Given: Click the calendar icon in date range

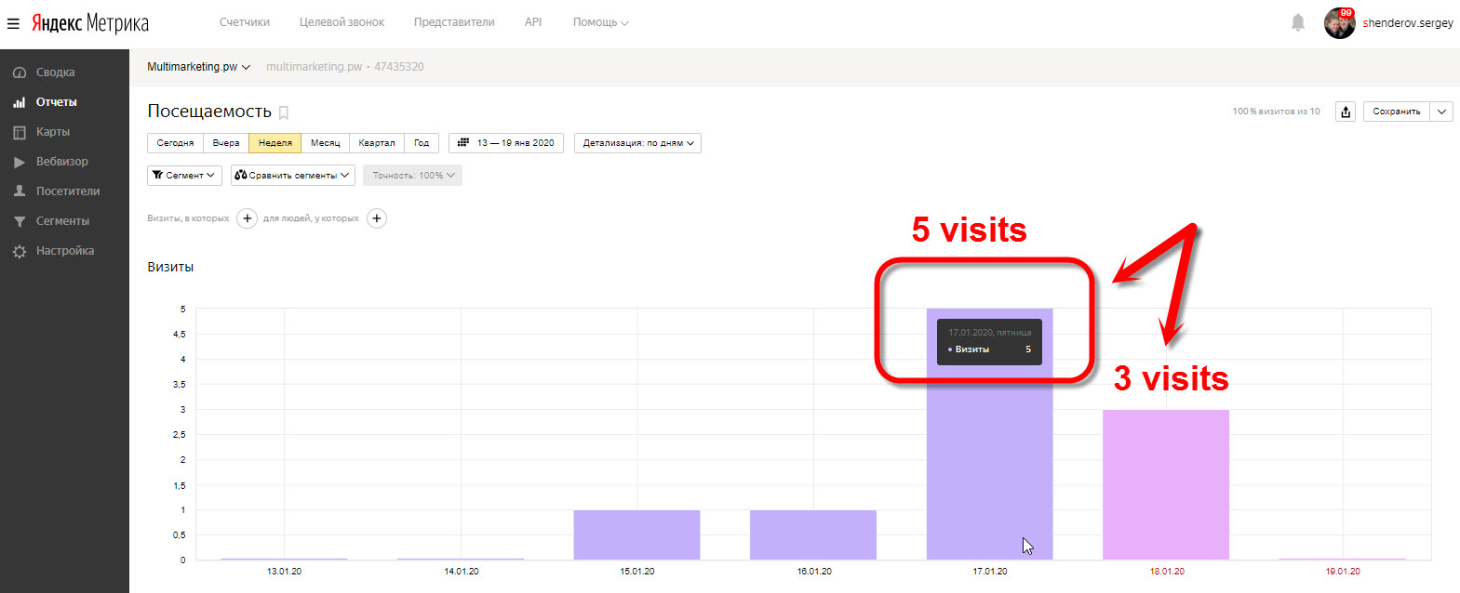Looking at the screenshot, I should click(463, 143).
